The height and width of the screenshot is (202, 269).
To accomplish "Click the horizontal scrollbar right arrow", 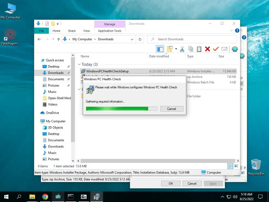I will click(x=238, y=161).
